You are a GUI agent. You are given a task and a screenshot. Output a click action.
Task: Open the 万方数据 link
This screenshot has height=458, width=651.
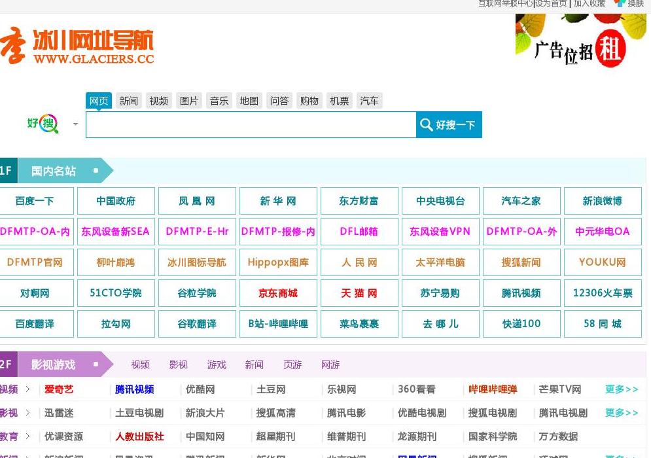point(558,436)
